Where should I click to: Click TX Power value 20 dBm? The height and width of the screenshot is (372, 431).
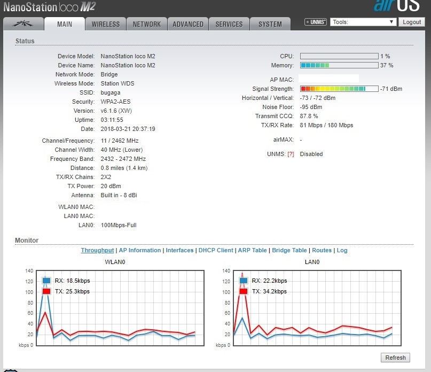click(x=111, y=187)
